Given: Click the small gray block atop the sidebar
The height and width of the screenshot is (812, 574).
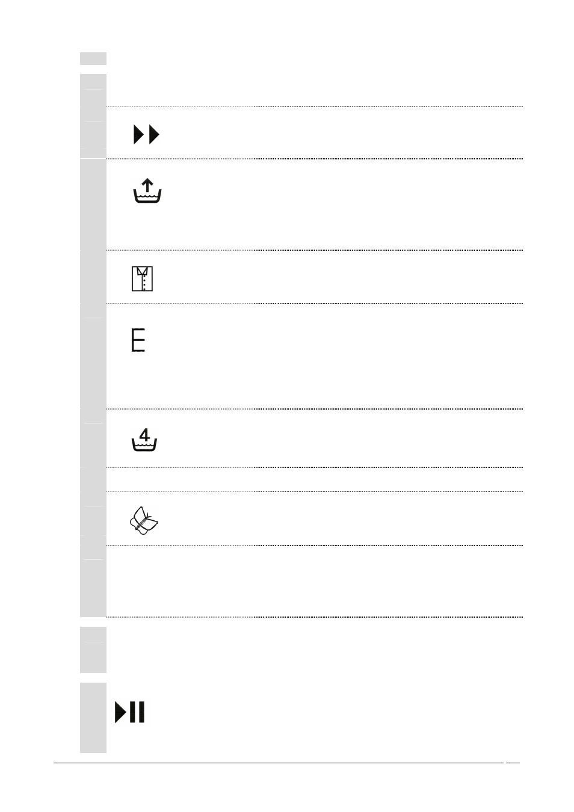Looking at the screenshot, I should pyautogui.click(x=93, y=58).
